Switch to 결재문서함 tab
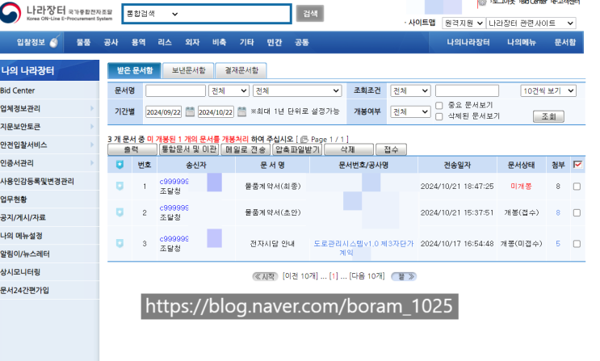Viewport: 600px width, 361px height. tap(241, 70)
